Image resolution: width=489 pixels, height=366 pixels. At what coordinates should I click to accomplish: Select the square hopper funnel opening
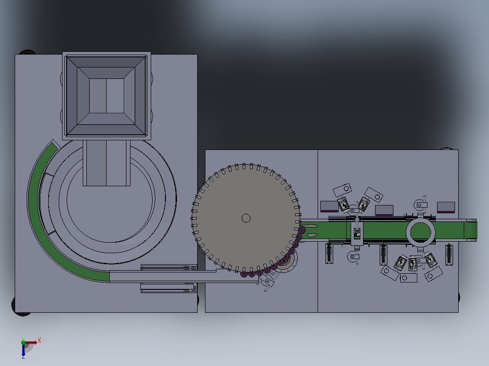[x=107, y=96]
